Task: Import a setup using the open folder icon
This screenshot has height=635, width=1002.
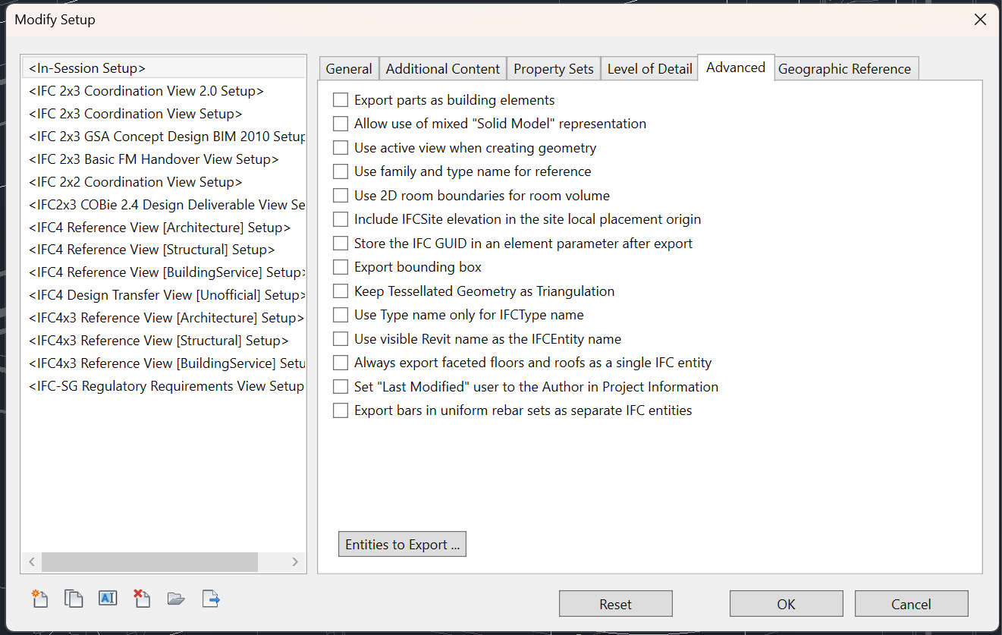Action: coord(176,599)
